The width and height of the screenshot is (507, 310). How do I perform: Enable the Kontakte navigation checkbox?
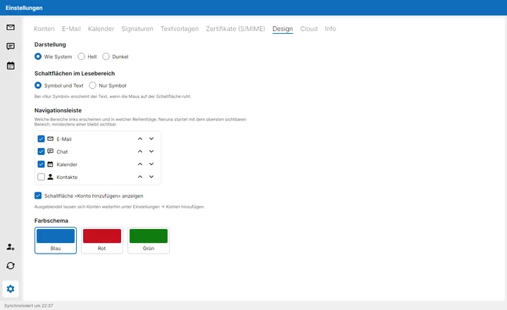click(41, 177)
